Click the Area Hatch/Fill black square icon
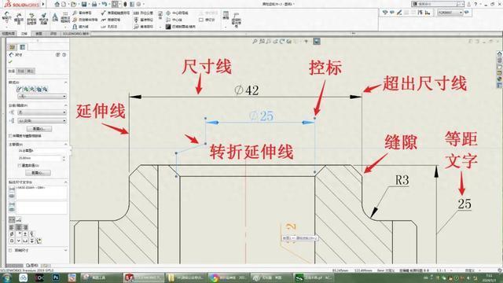503x283 pixels. [168, 27]
